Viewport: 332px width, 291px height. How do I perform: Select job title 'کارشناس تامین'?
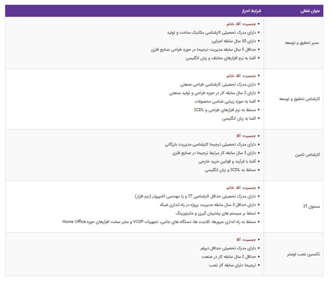coord(307,155)
